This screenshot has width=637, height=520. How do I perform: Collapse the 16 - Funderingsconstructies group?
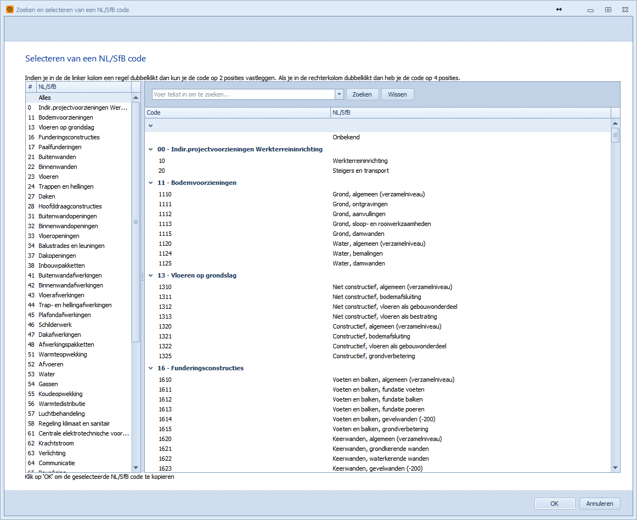(x=151, y=368)
